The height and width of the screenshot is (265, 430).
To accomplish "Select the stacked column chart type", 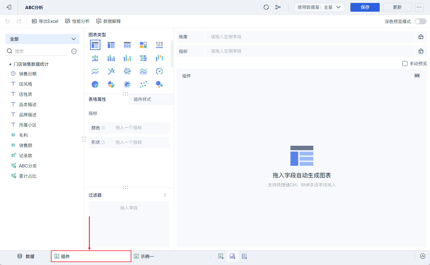I will pyautogui.click(x=111, y=58).
